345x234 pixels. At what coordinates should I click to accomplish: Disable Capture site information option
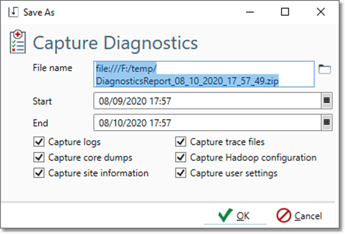point(38,173)
